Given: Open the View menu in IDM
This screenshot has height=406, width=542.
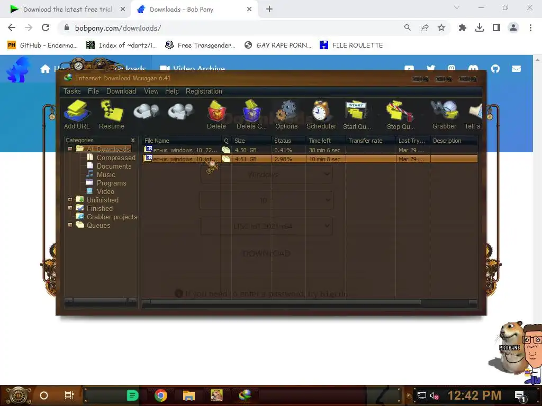Looking at the screenshot, I should [x=151, y=91].
